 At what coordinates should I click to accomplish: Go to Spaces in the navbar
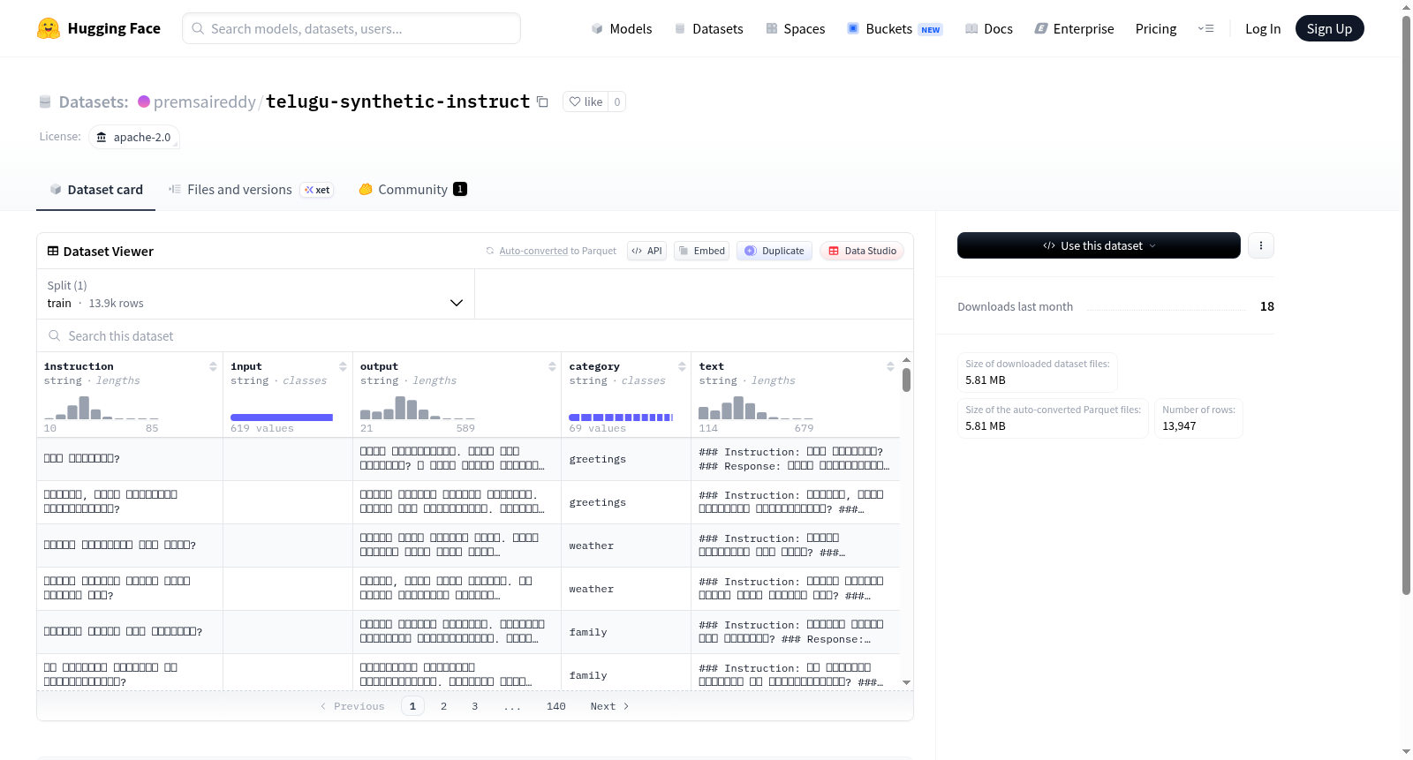[x=795, y=29]
